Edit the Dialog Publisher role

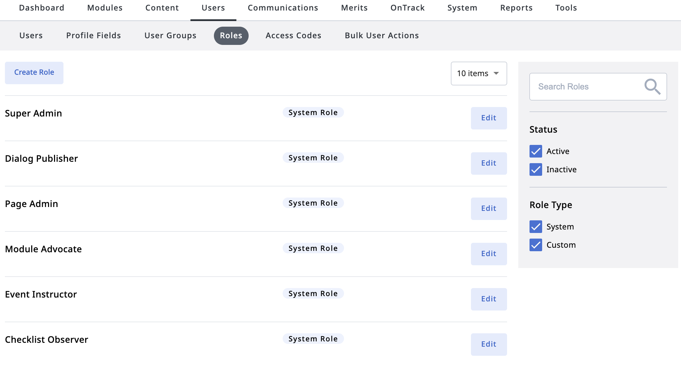pos(489,163)
